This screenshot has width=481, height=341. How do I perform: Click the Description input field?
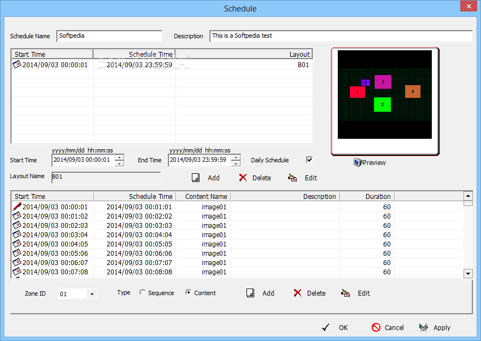tap(341, 36)
